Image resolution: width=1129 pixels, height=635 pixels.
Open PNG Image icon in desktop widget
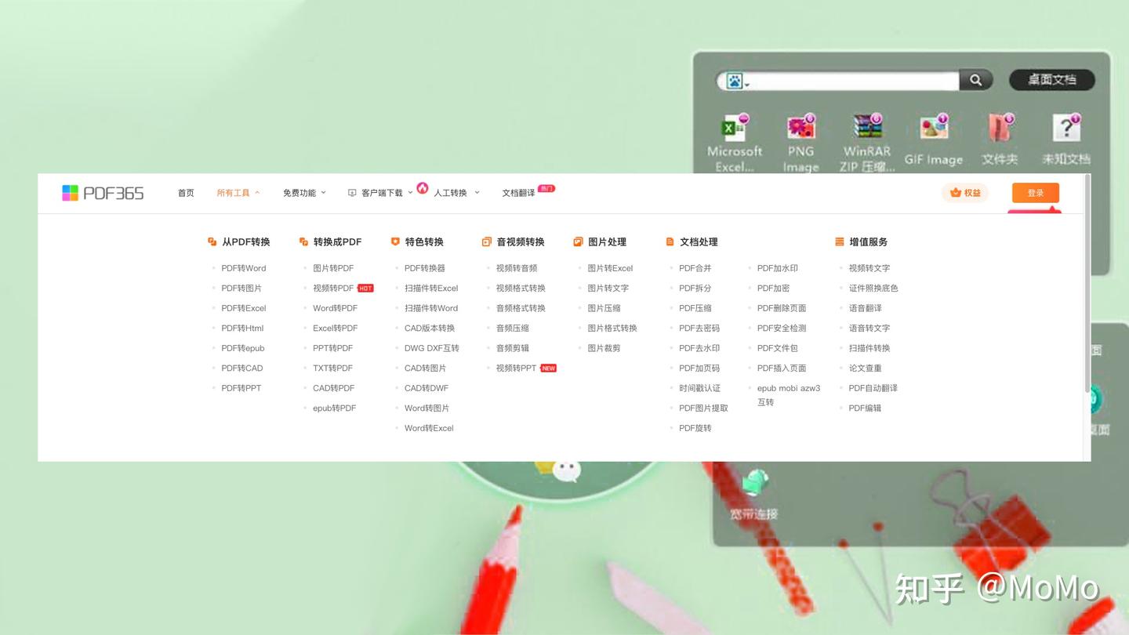click(800, 128)
